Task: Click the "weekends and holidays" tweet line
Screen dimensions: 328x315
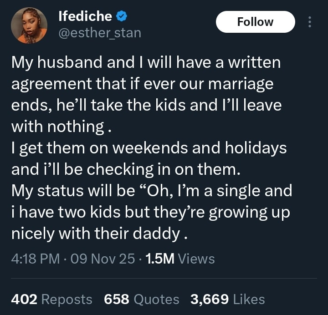Action: 149,148
